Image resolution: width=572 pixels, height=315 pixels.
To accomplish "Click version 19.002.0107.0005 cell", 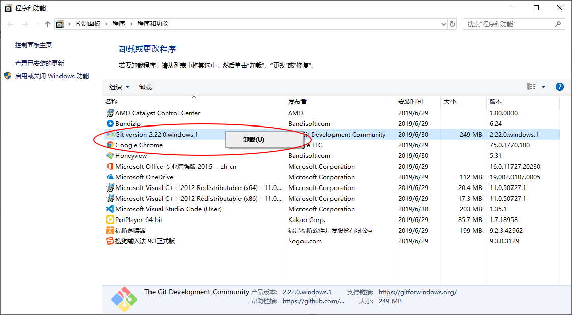I will click(515, 177).
